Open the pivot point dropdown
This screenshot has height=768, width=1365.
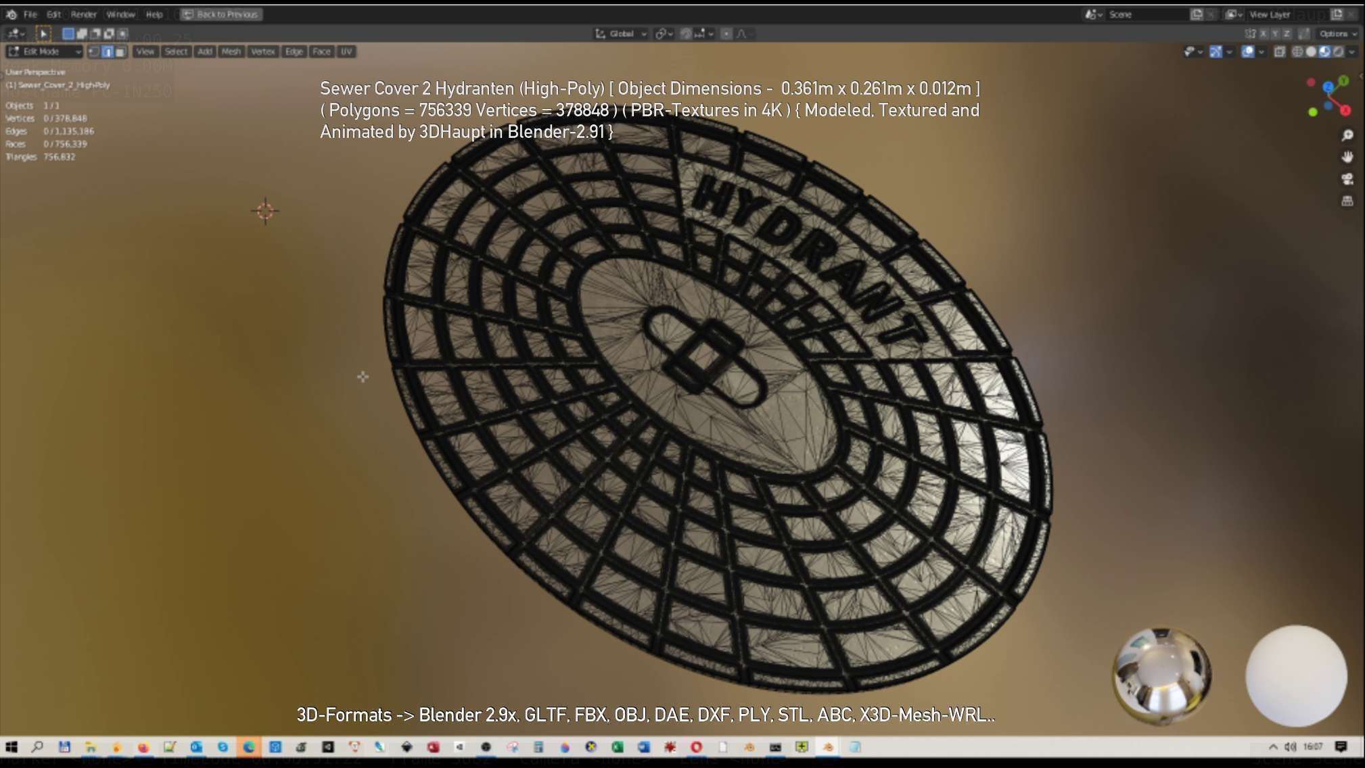point(664,33)
